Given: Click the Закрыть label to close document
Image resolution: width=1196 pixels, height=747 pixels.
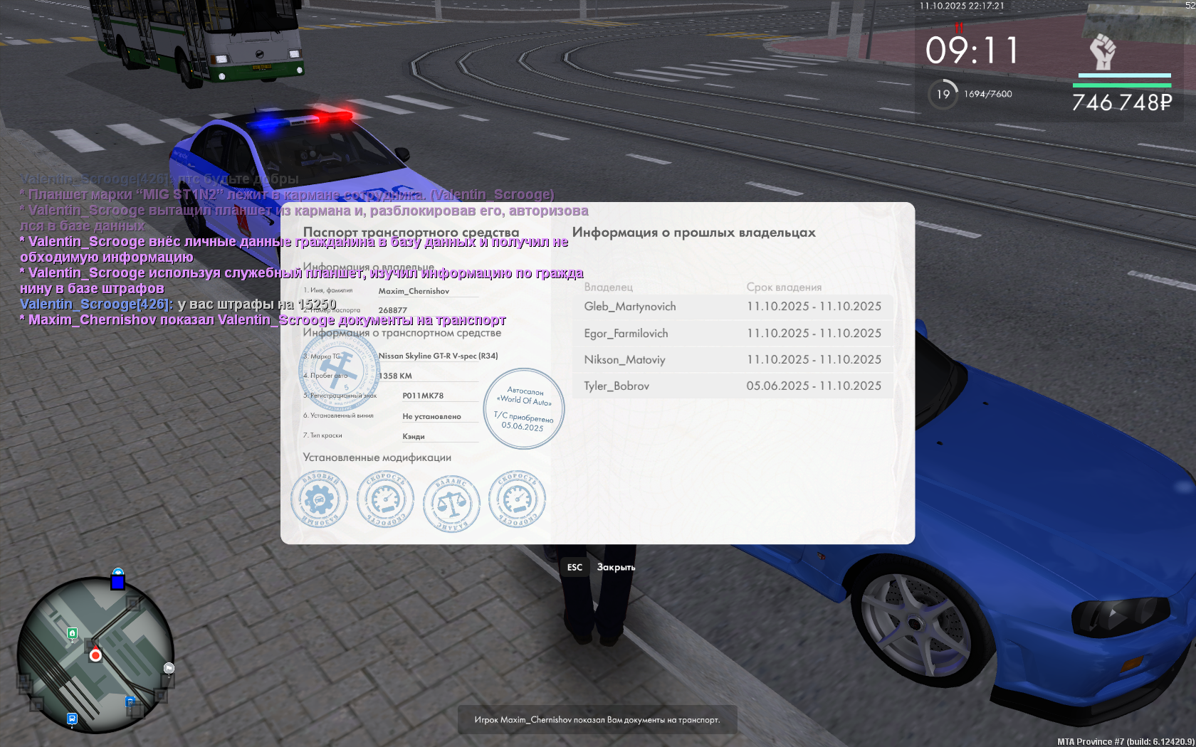Looking at the screenshot, I should pos(616,567).
